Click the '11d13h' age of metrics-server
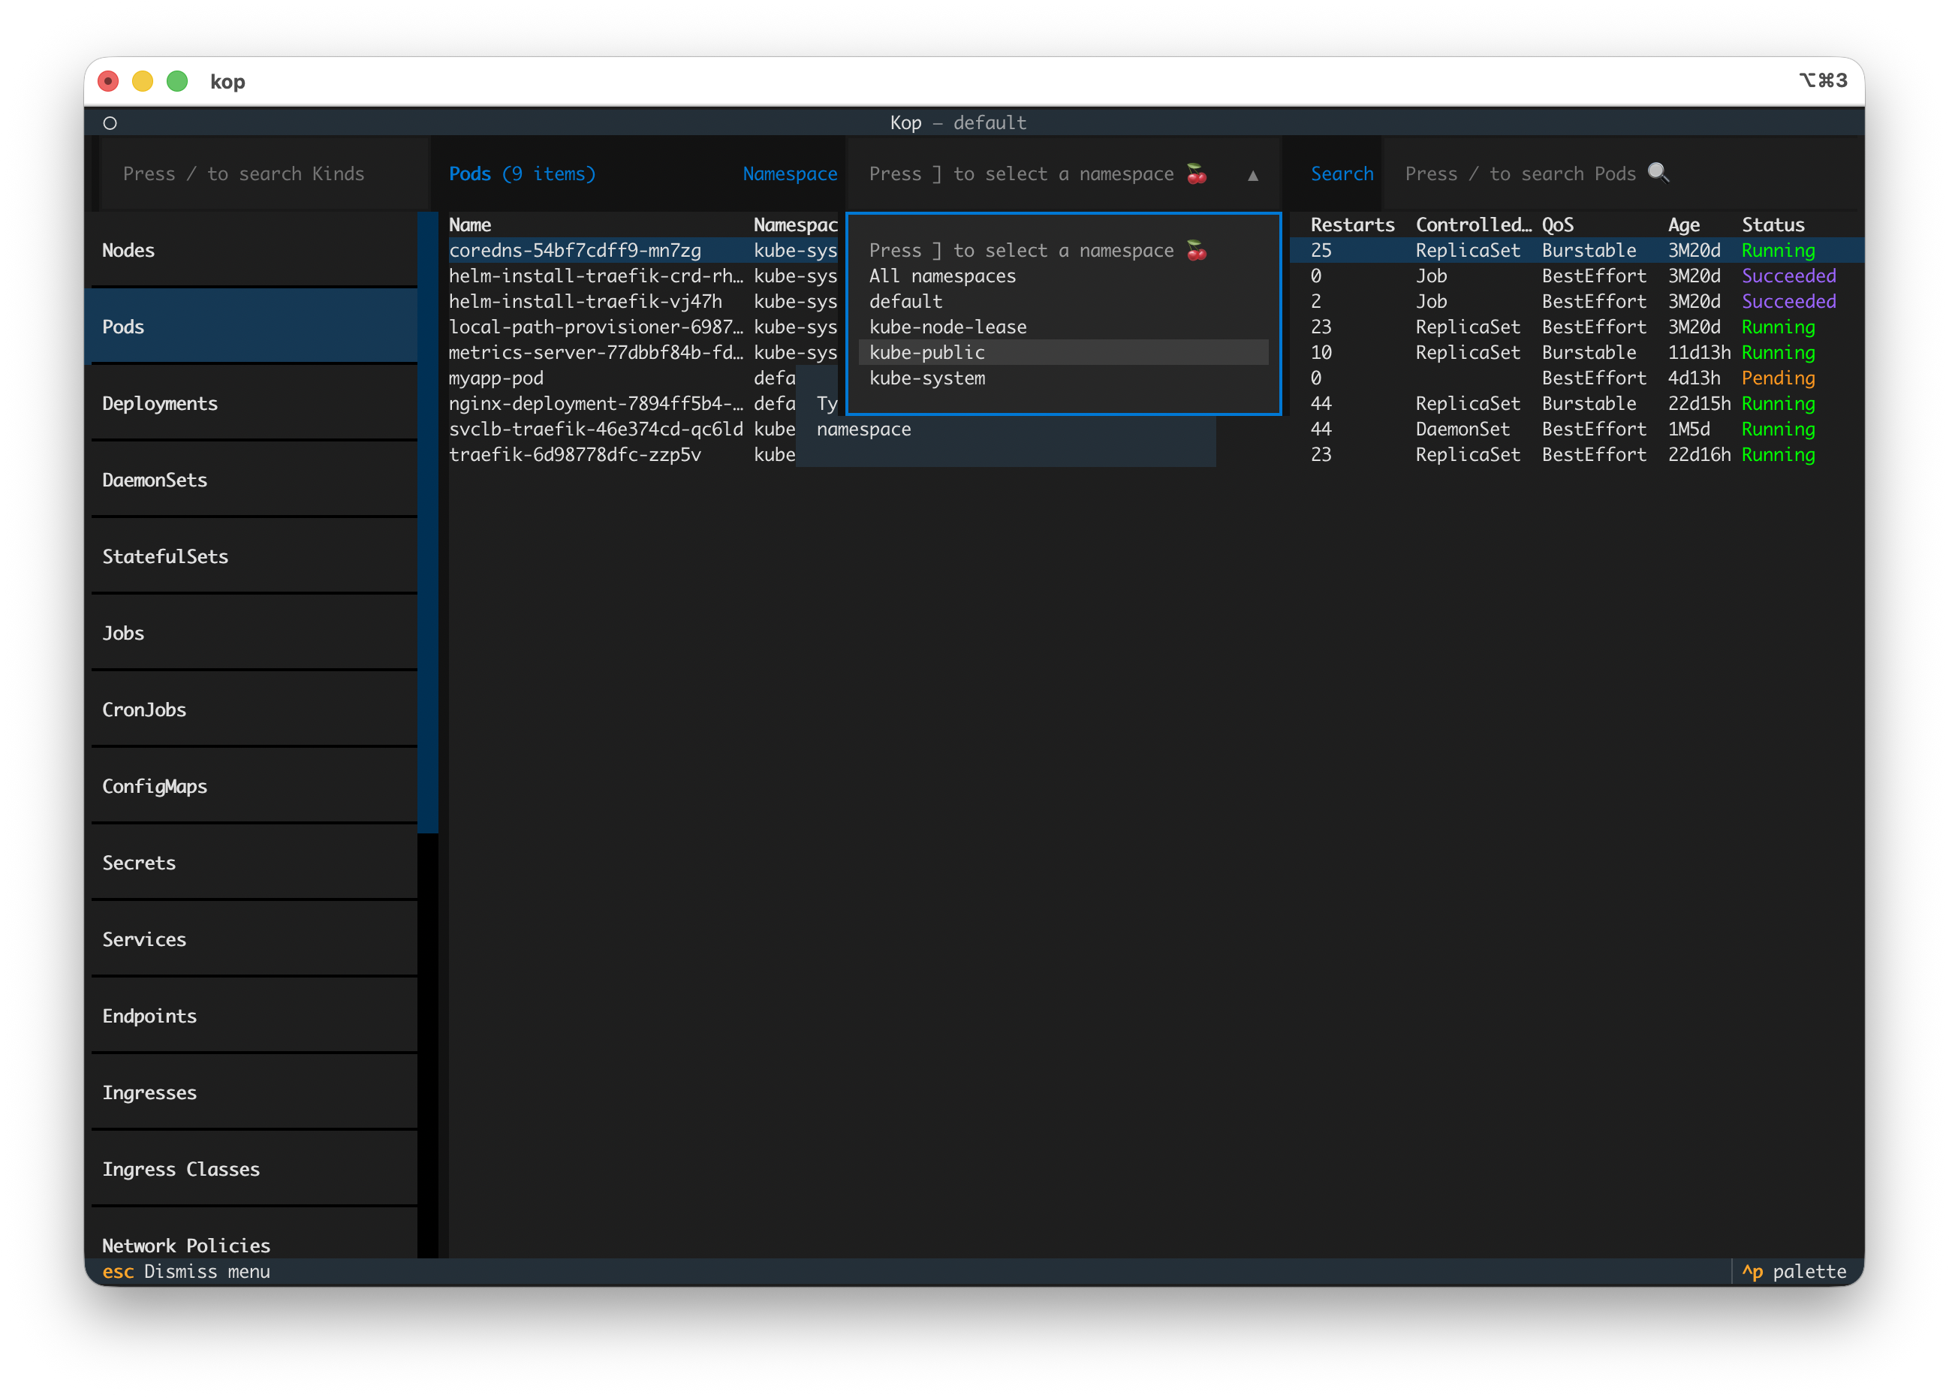1949x1398 pixels. coord(1699,352)
